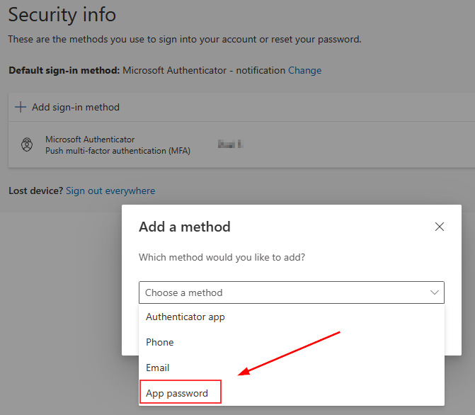Viewport: 475px width, 415px height.
Task: Click the Push multi-factor authentication (MFA) text
Action: click(118, 151)
